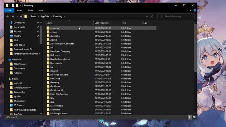Select the Bandicam Company folder
226x127 pixels.
pyautogui.click(x=101, y=52)
